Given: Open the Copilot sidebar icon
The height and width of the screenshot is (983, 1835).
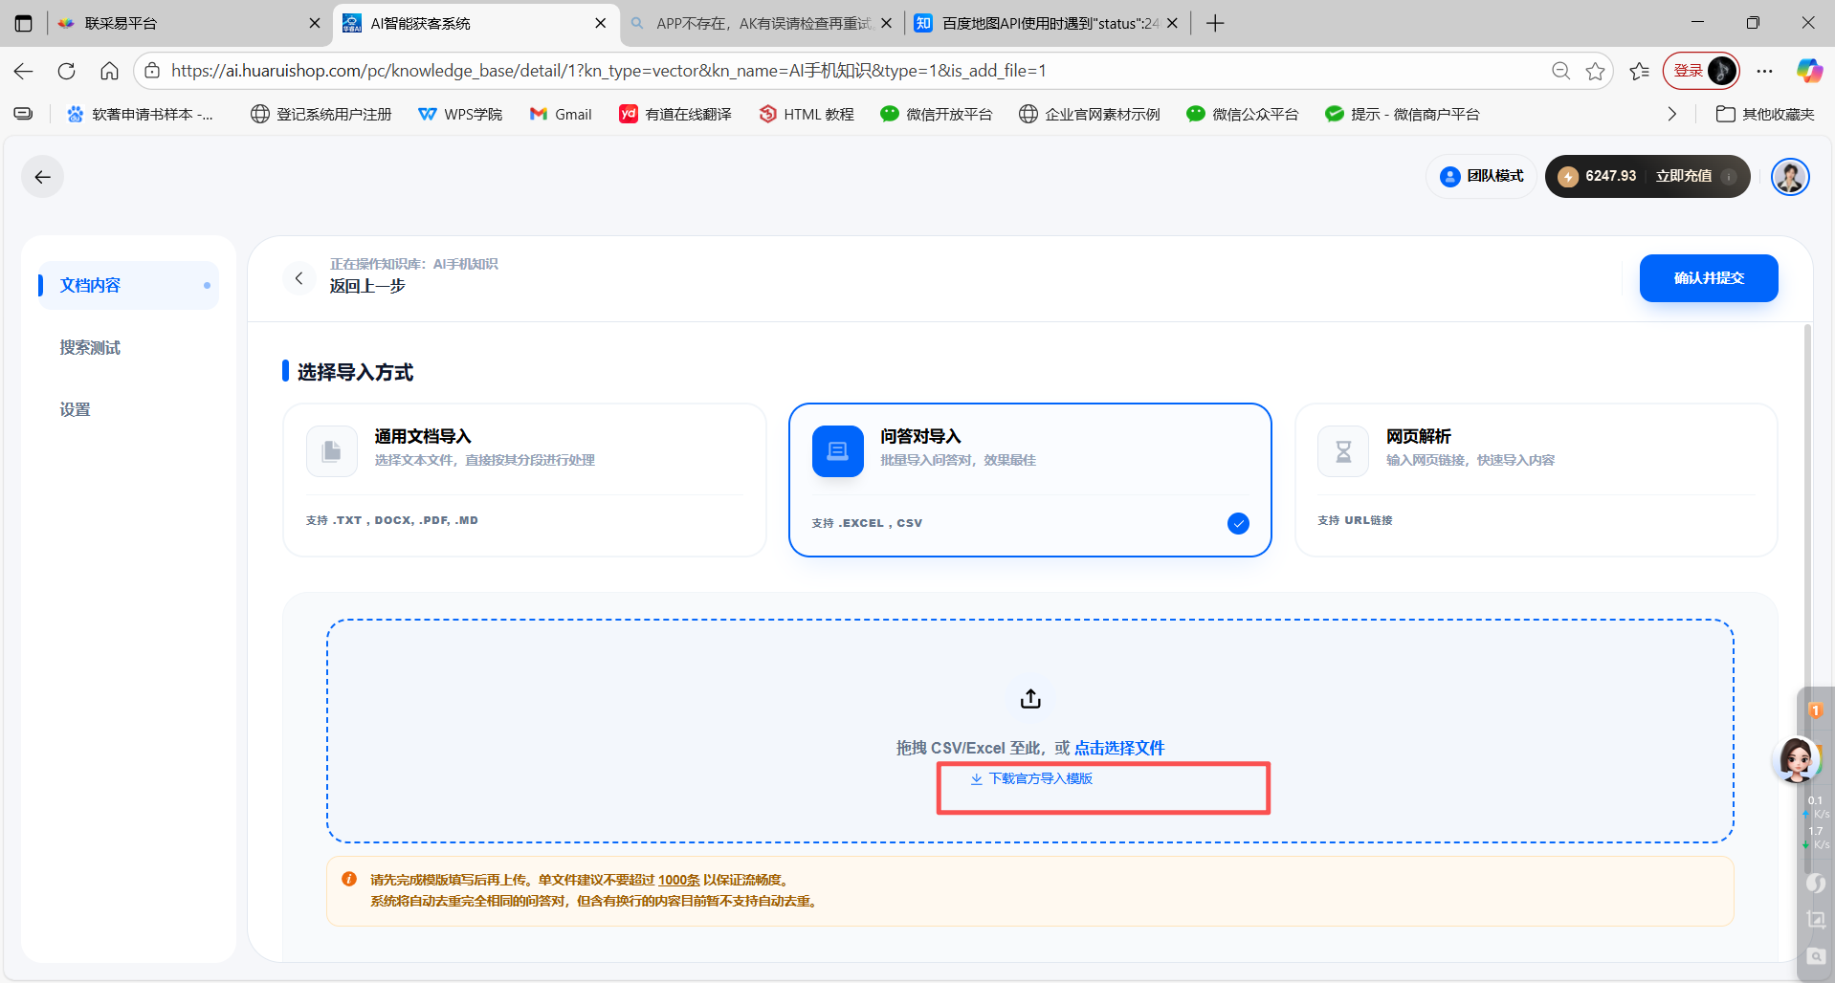Looking at the screenshot, I should click(1808, 71).
